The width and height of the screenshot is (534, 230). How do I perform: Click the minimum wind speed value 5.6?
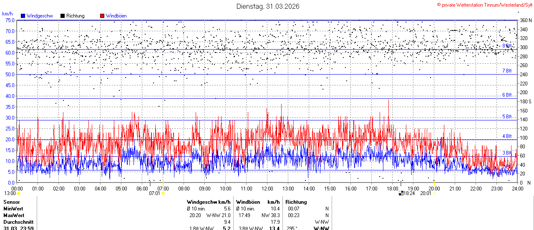pyautogui.click(x=227, y=209)
